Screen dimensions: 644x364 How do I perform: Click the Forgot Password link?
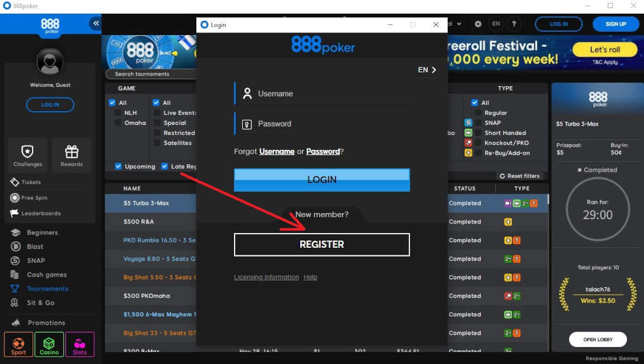point(323,151)
